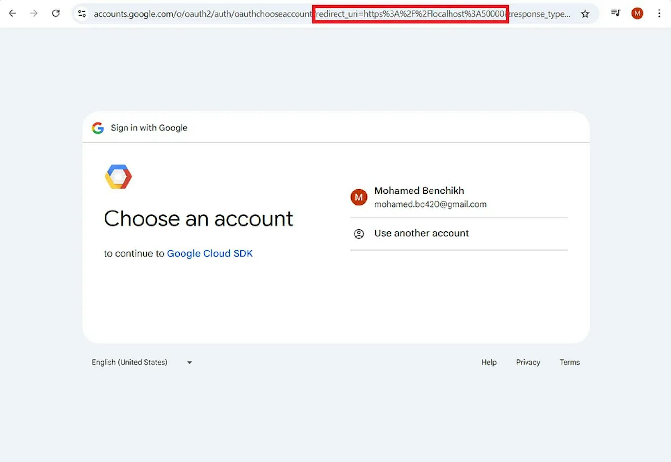Open the Help link
This screenshot has width=671, height=462.
[x=489, y=362]
